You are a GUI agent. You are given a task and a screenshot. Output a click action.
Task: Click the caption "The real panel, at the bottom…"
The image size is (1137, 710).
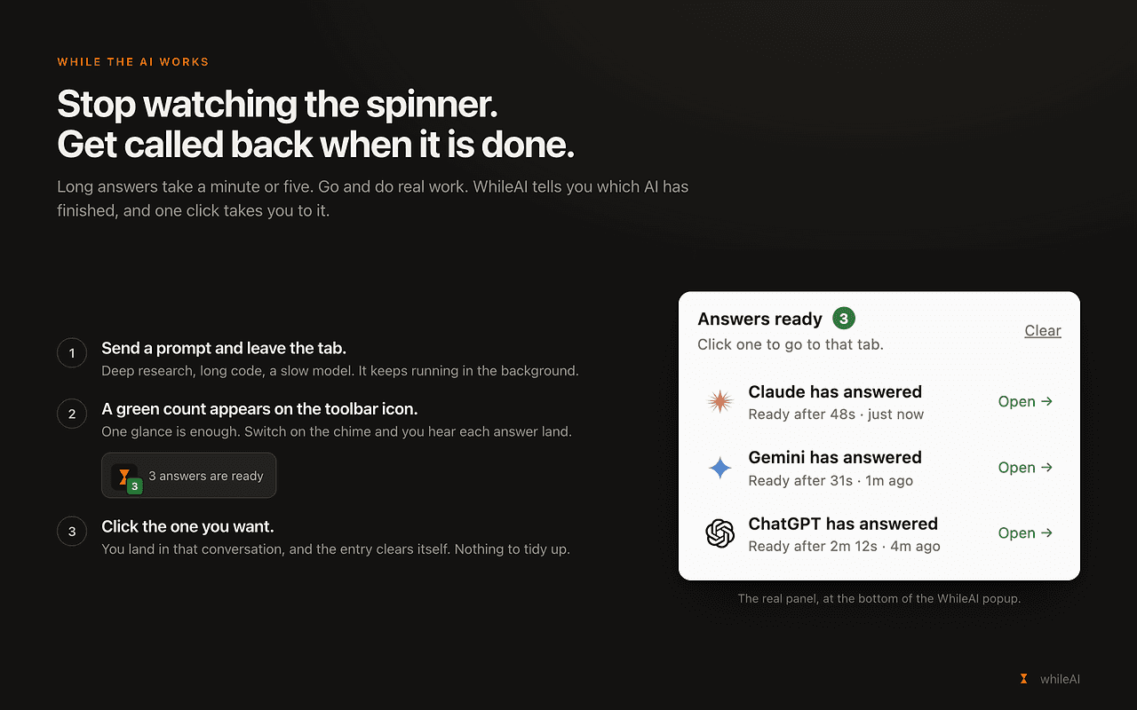click(x=879, y=599)
